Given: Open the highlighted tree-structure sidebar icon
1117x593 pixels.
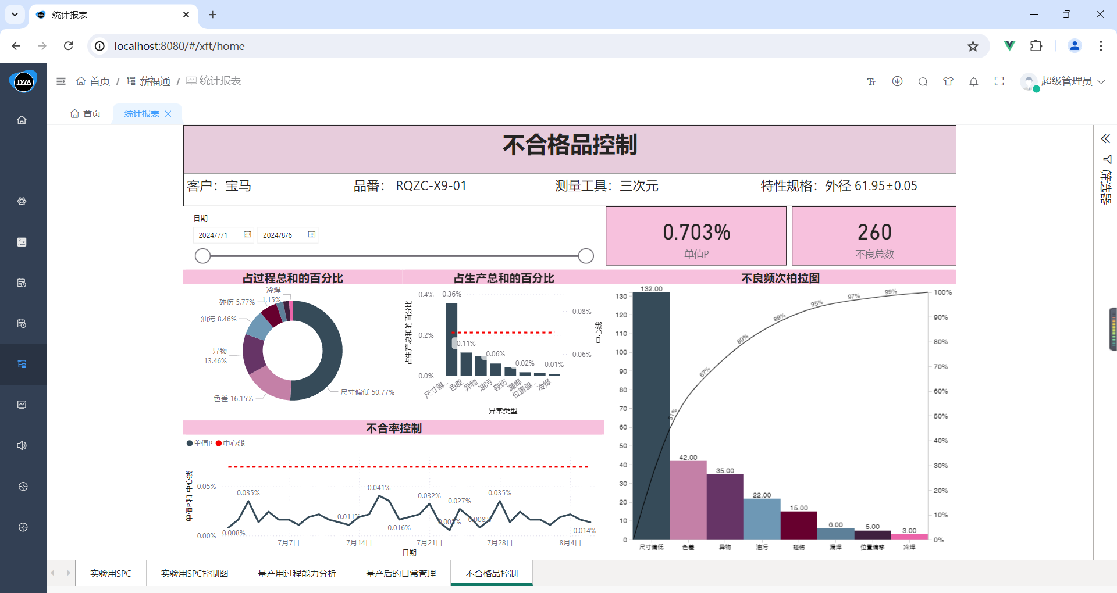Looking at the screenshot, I should point(22,364).
